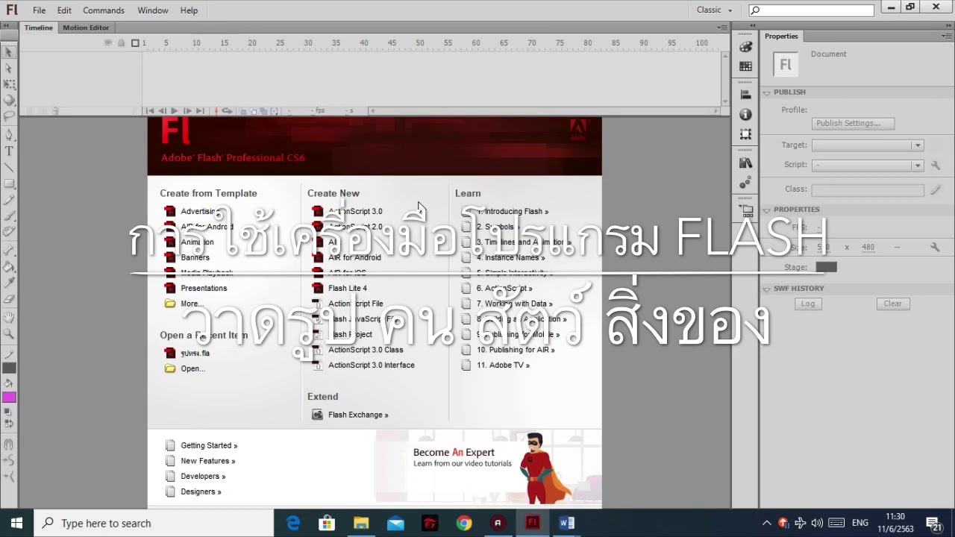Click the Publish Settings button

[853, 123]
